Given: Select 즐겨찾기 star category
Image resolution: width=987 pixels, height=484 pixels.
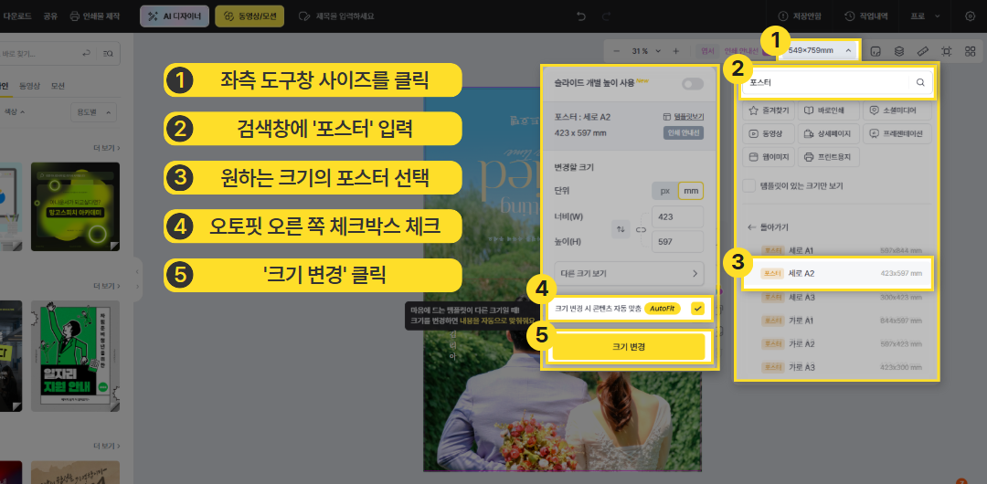Looking at the screenshot, I should pos(769,110).
